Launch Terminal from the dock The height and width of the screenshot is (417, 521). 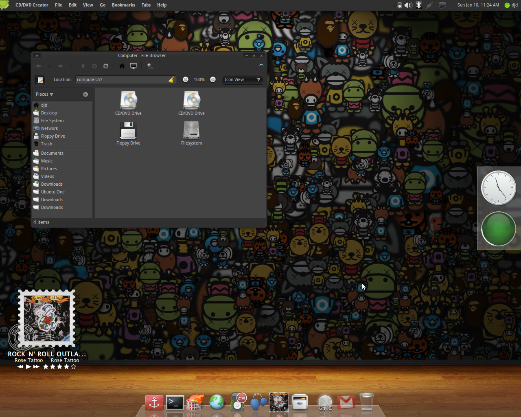pos(175,403)
